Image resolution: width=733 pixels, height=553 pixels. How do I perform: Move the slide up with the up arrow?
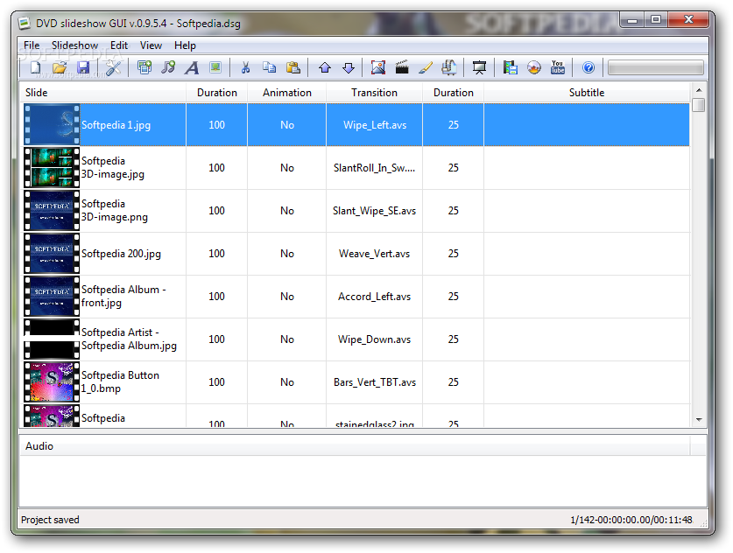pyautogui.click(x=325, y=67)
